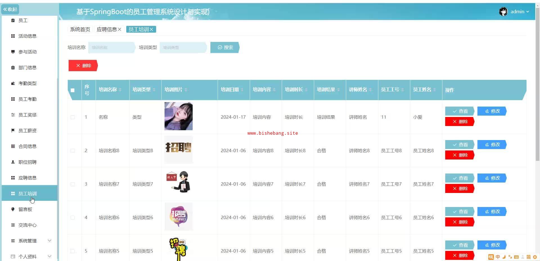Click the 个人资料 sidebar icon
540x261 pixels.
click(13, 256)
